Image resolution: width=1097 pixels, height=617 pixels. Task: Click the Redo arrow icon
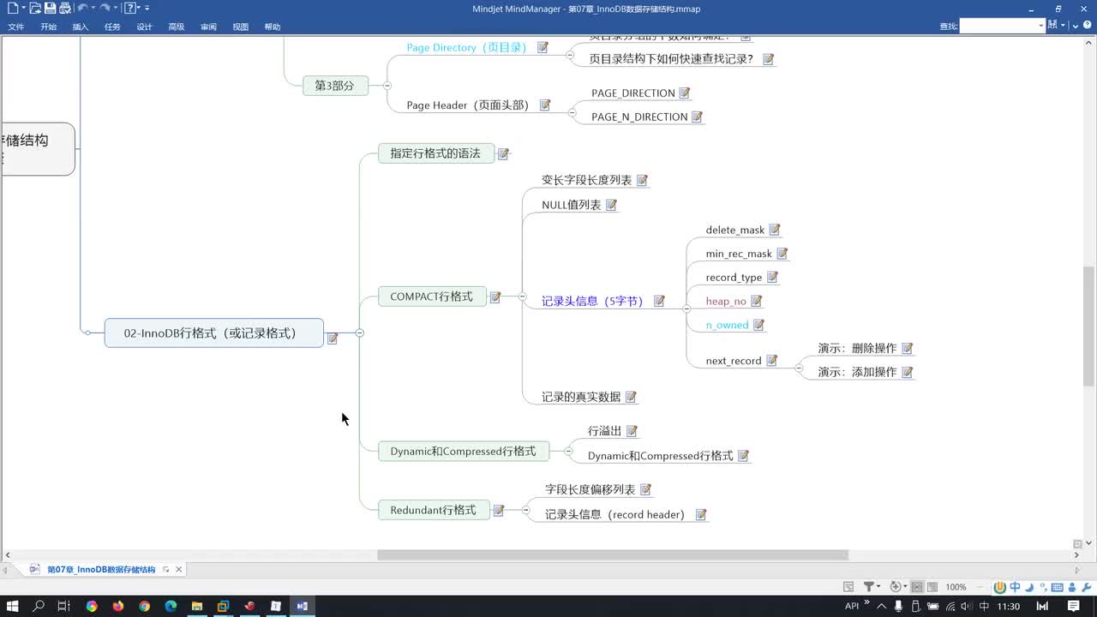pyautogui.click(x=105, y=8)
